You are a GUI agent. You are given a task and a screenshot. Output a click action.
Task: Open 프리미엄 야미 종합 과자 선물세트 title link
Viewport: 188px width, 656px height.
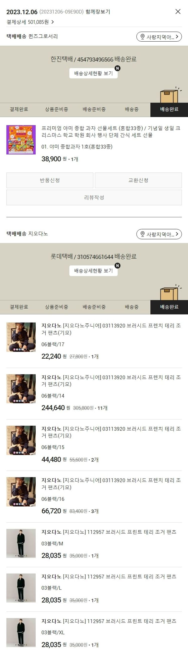click(111, 131)
